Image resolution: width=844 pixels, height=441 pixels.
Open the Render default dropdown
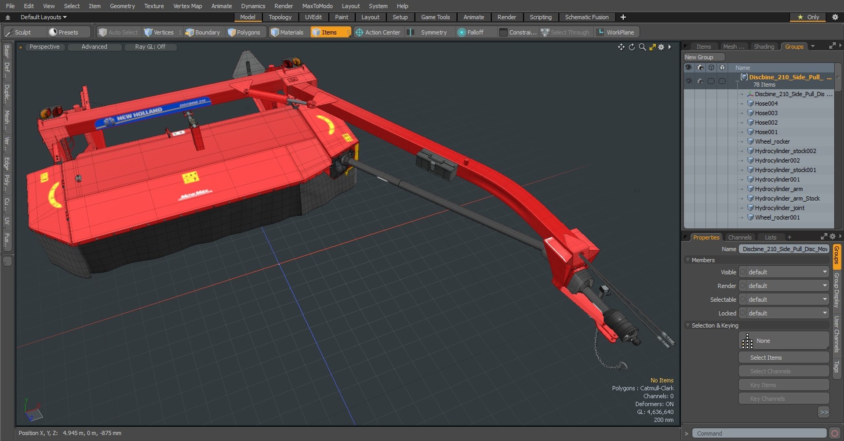[784, 286]
